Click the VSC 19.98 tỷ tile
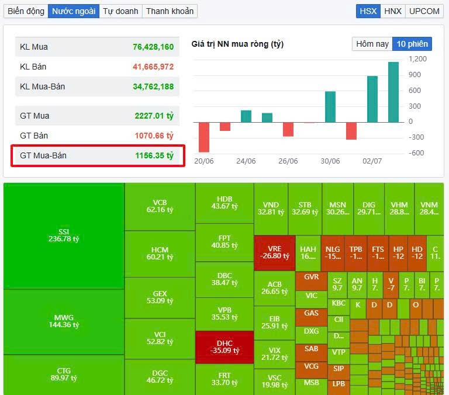449x395 pixels. (275, 382)
